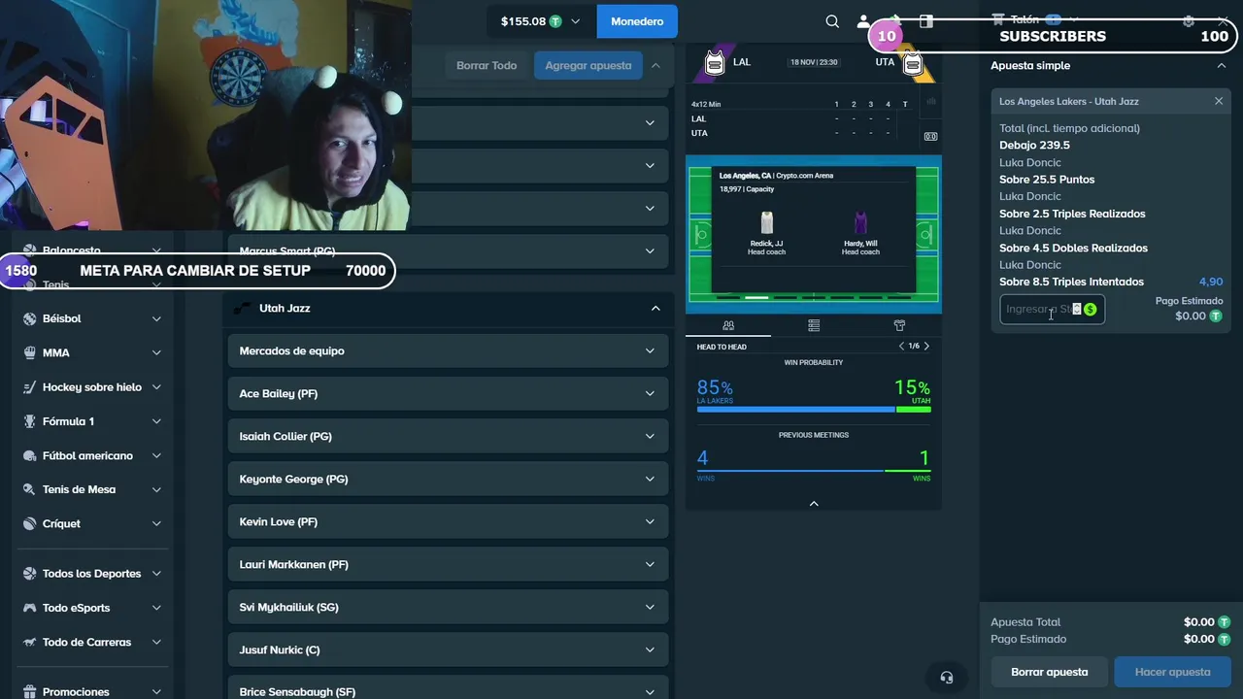This screenshot has height=699, width=1243.
Task: Expand Isaiah Collier (PG) markets
Action: pyautogui.click(x=448, y=436)
